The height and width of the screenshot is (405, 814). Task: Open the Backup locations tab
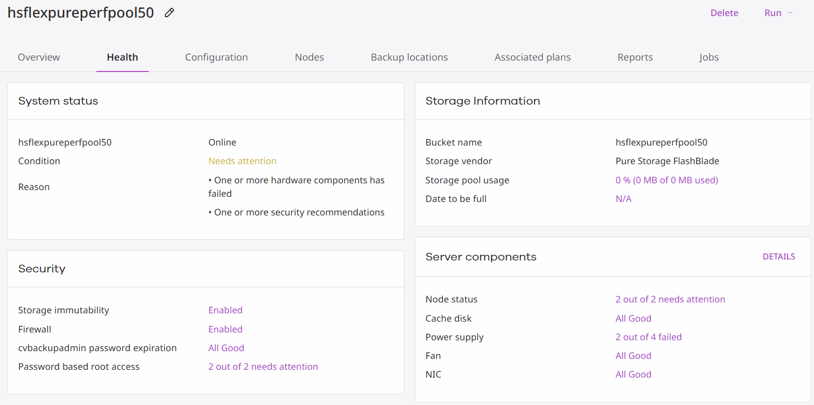(x=409, y=57)
